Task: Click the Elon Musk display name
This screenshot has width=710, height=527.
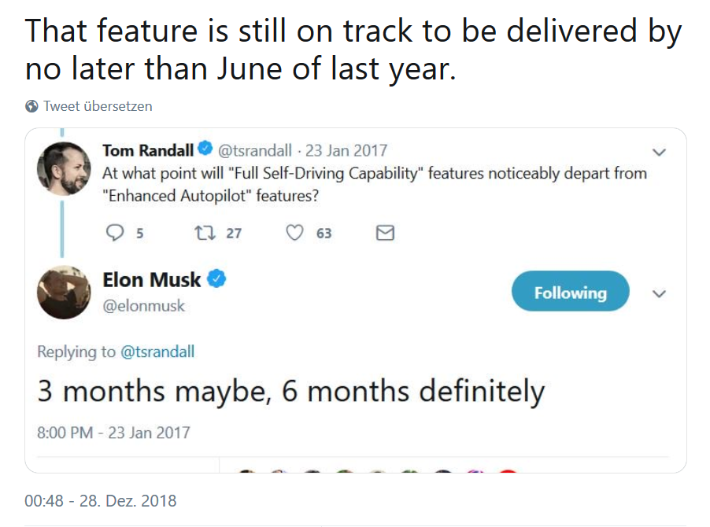Action: click(x=152, y=279)
